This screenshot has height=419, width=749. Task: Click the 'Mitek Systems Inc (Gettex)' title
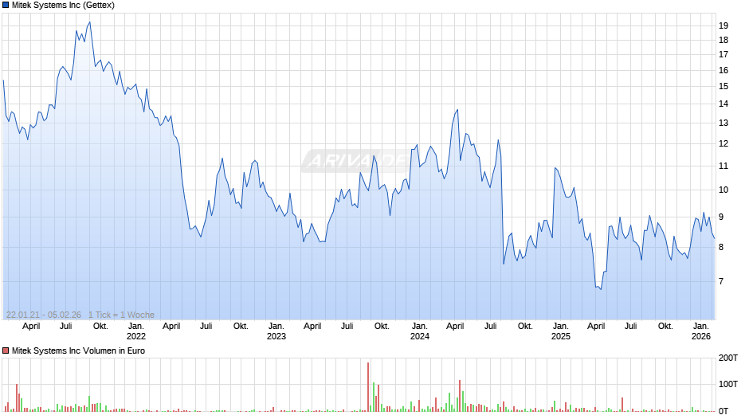click(63, 6)
